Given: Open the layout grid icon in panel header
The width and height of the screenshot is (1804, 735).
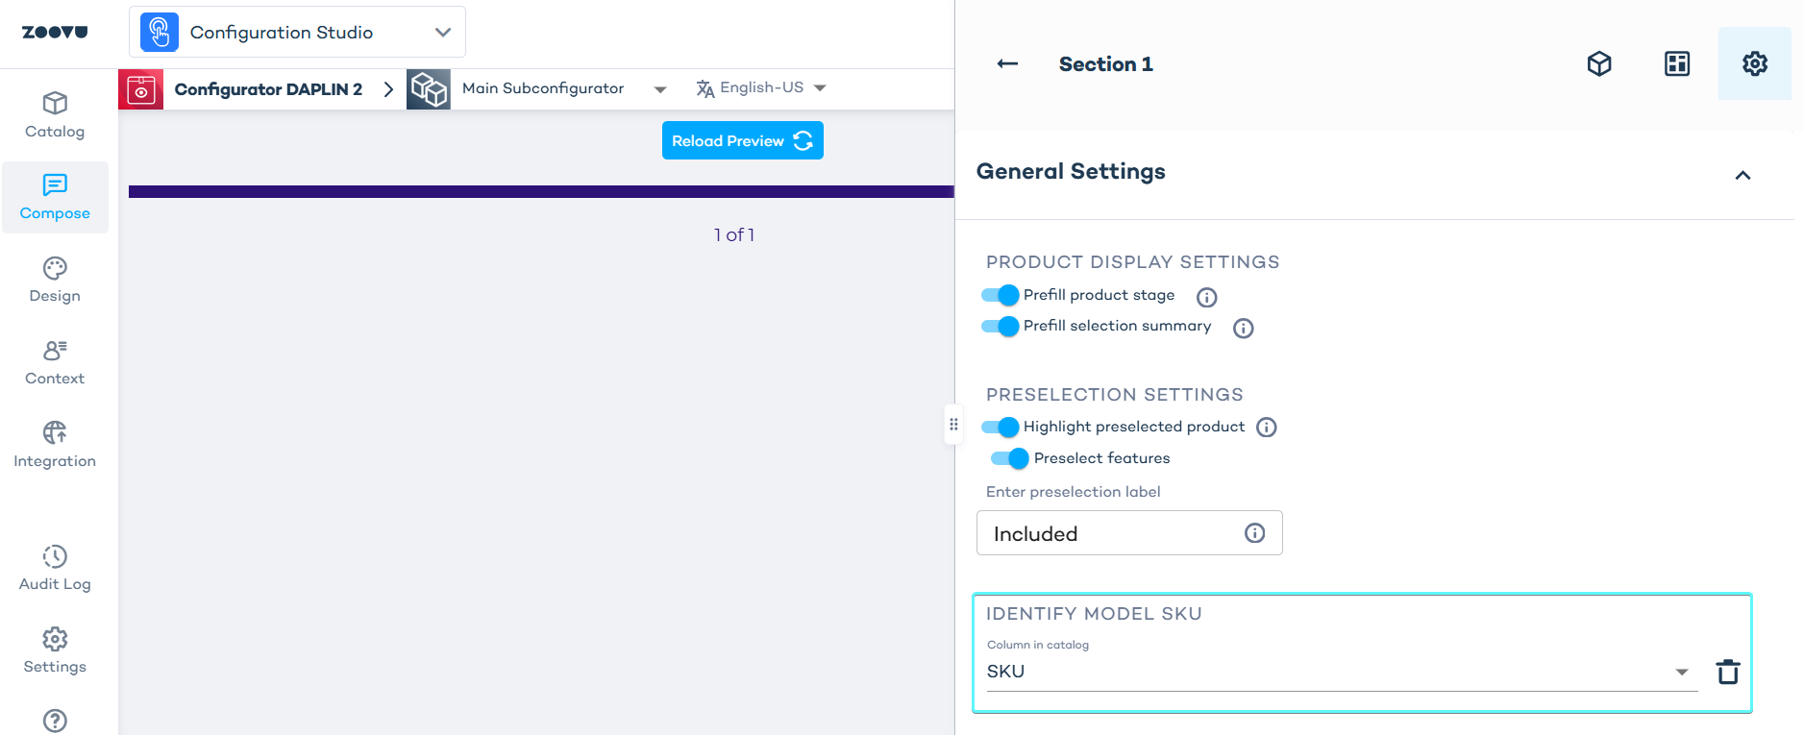Looking at the screenshot, I should (x=1677, y=64).
